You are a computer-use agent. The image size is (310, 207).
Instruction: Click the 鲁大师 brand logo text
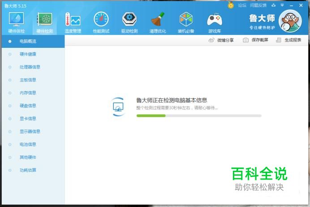pos(262,18)
